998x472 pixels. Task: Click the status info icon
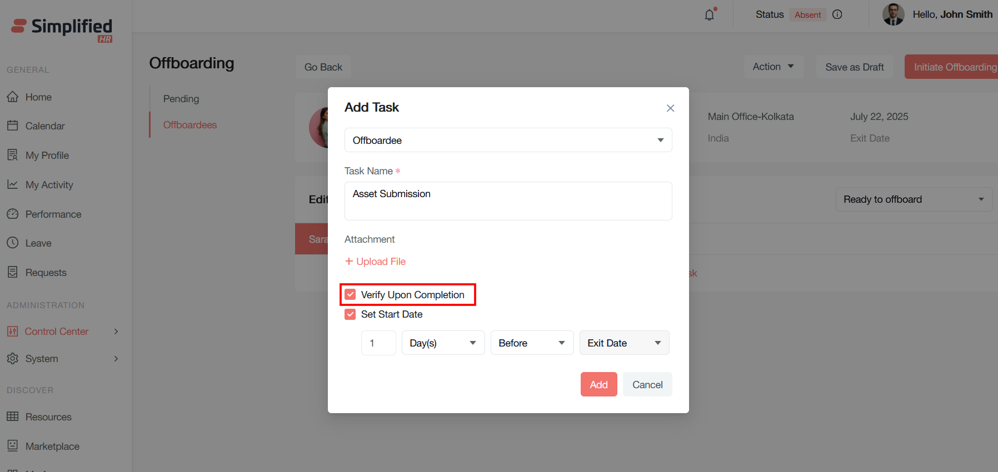(837, 14)
